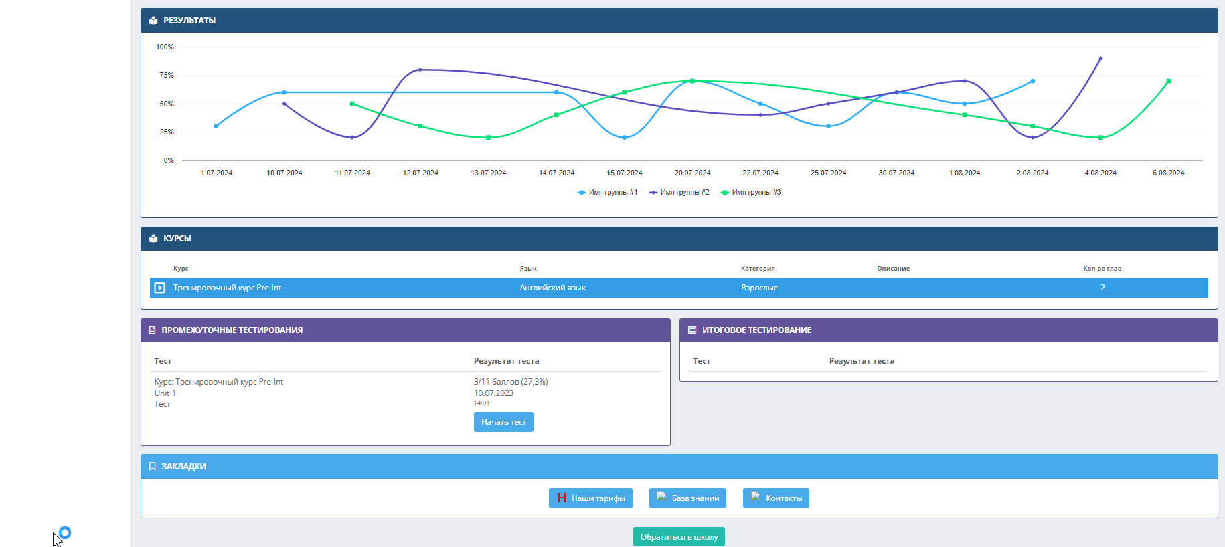Click the 20.07.2024 axis label
Screen dimensions: 1225x547
pos(692,173)
